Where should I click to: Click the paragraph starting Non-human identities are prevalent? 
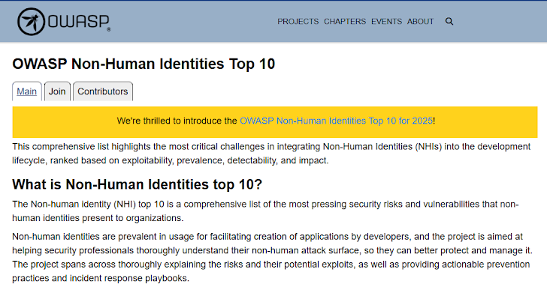click(272, 258)
